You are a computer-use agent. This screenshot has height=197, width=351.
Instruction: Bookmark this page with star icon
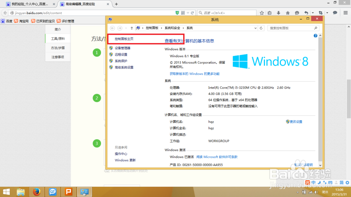tap(262, 13)
